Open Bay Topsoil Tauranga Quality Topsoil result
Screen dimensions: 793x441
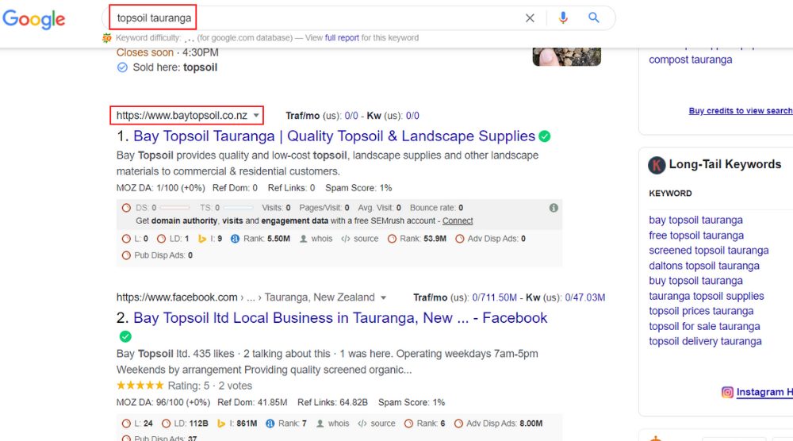click(334, 136)
